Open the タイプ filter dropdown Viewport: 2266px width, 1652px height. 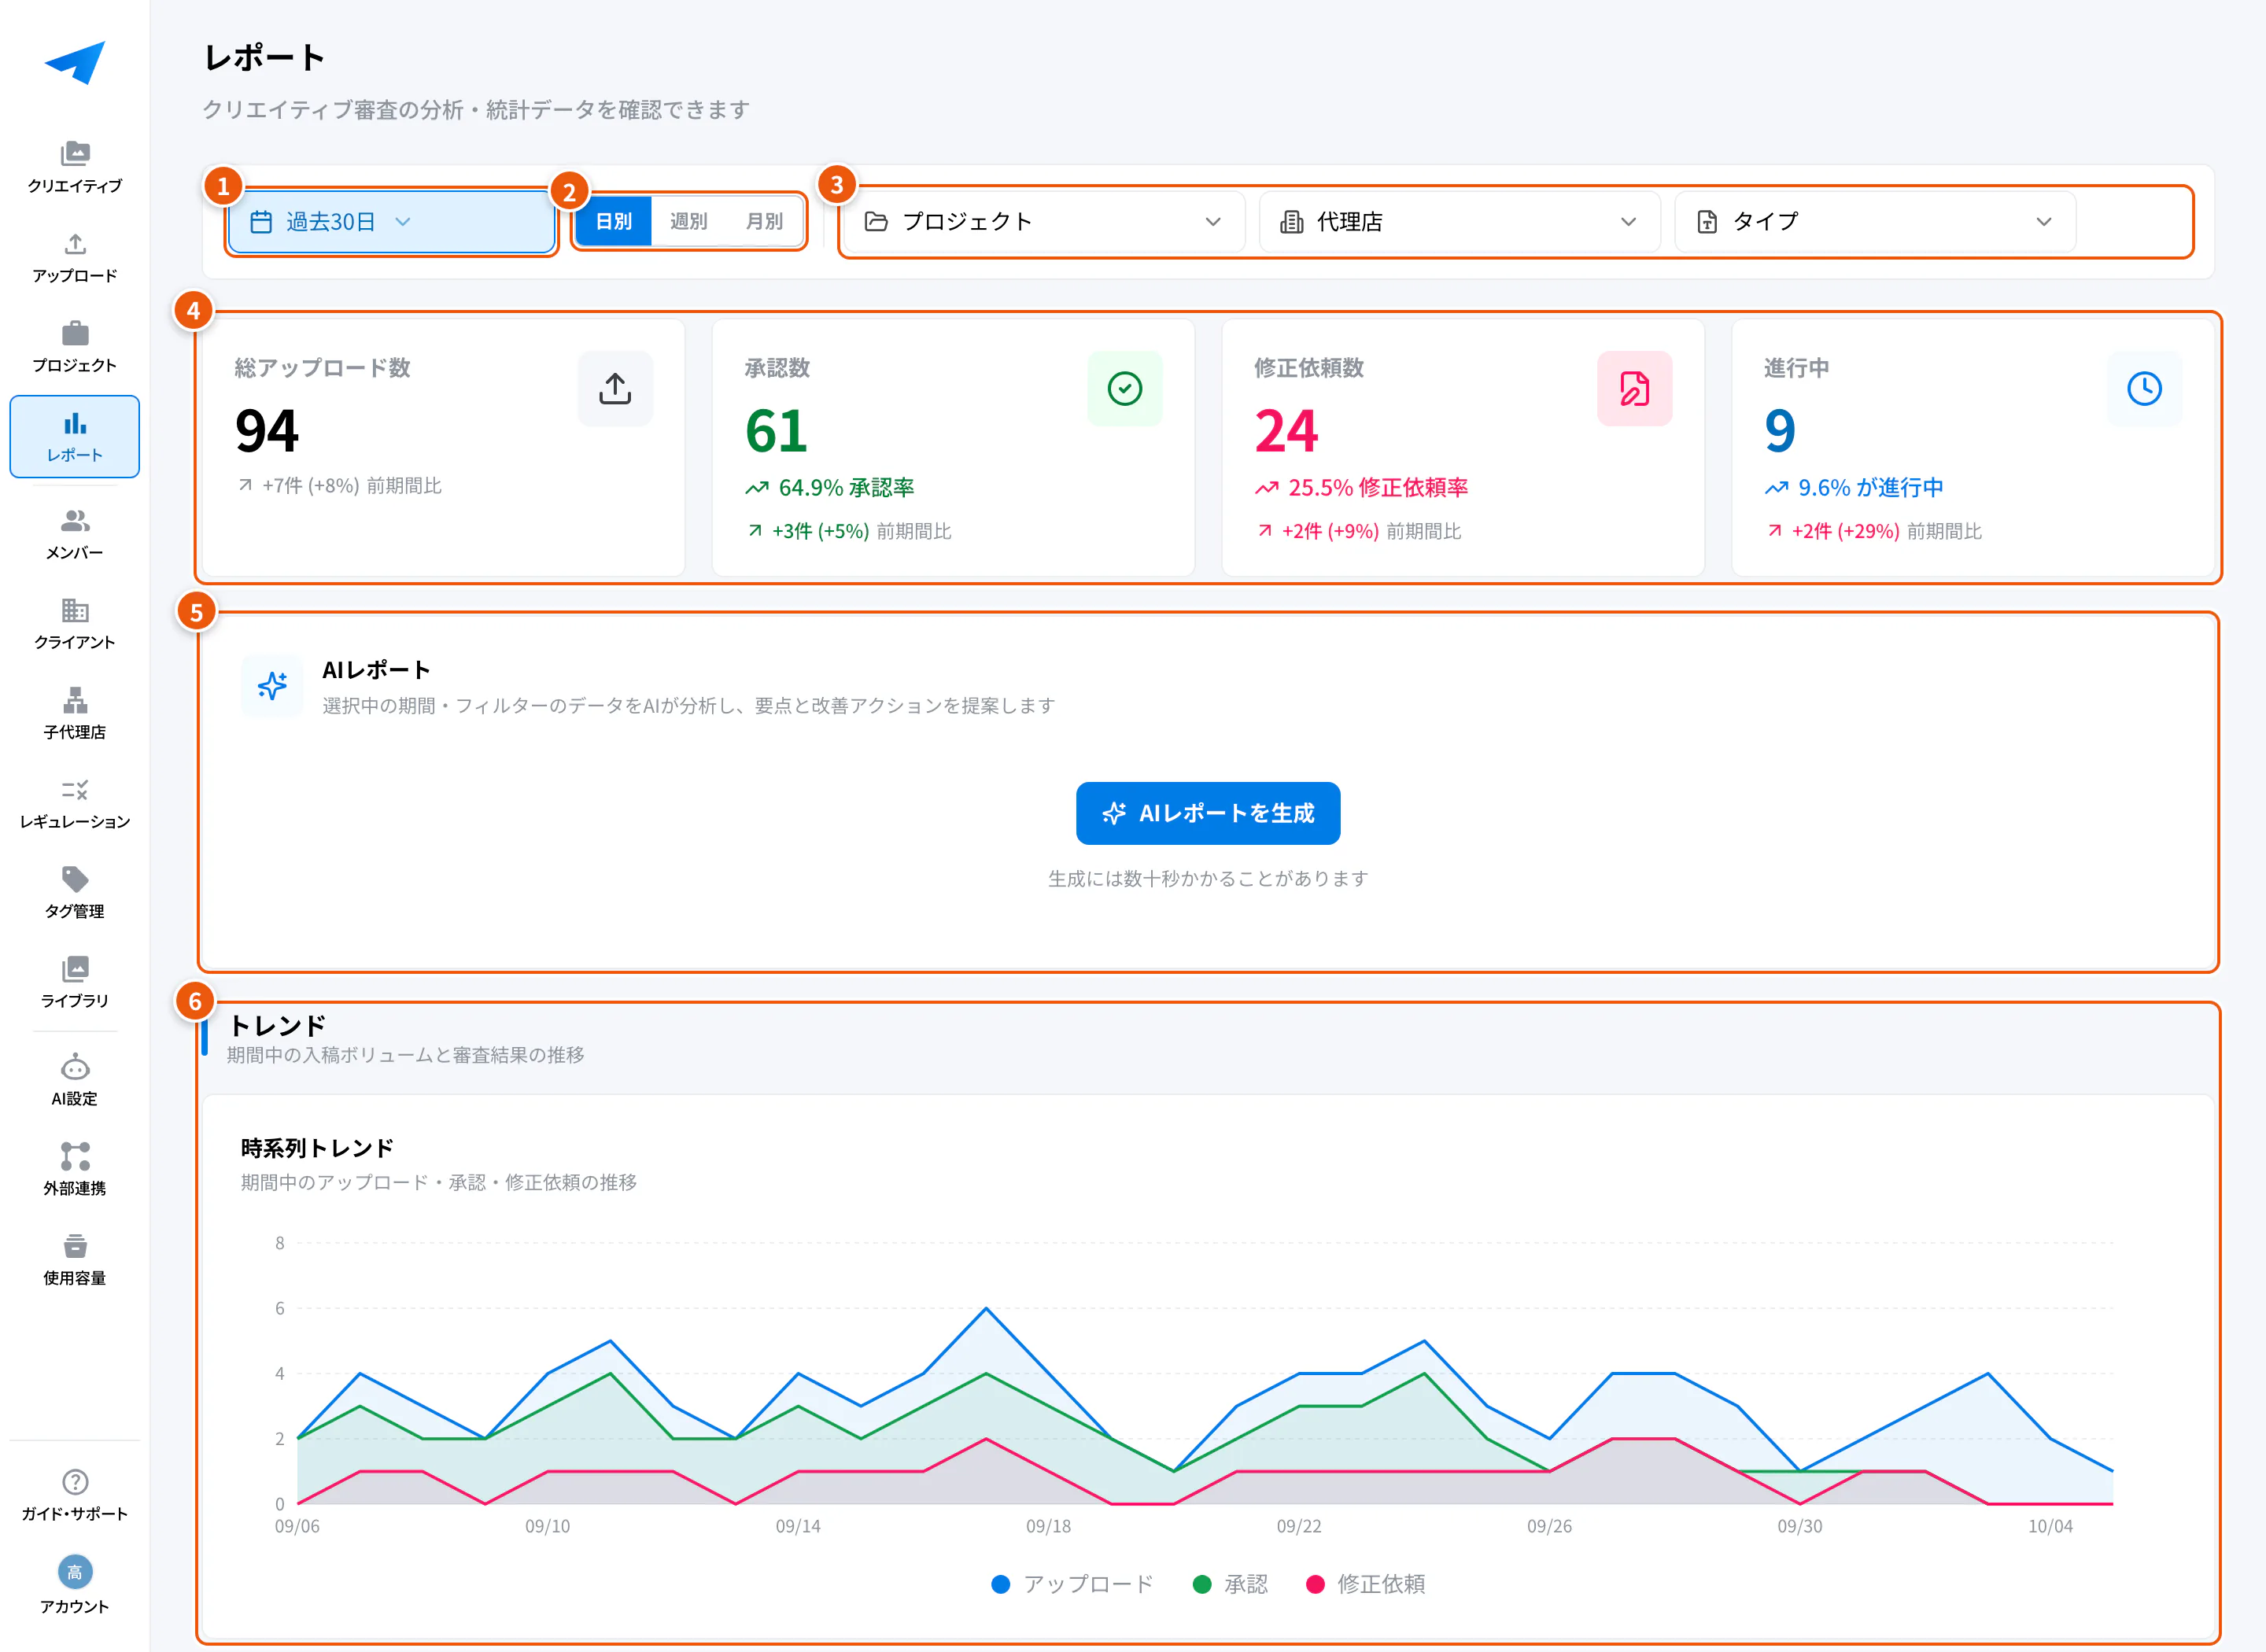click(1875, 221)
